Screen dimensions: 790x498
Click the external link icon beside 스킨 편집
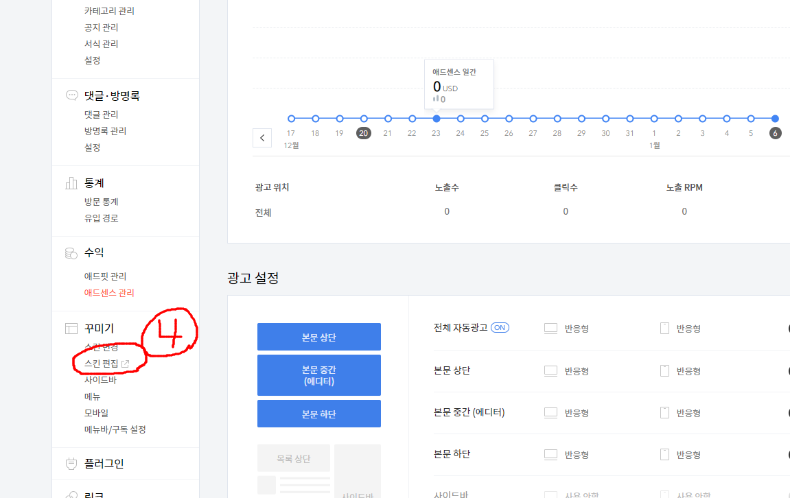tap(126, 364)
